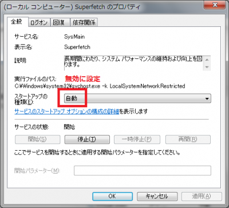Confirm with the OK button
This screenshot has height=208, width=229.
[112, 196]
